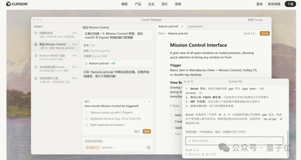Click the 联系销售 button
Viewport: 301px width, 160px height.
click(274, 4)
